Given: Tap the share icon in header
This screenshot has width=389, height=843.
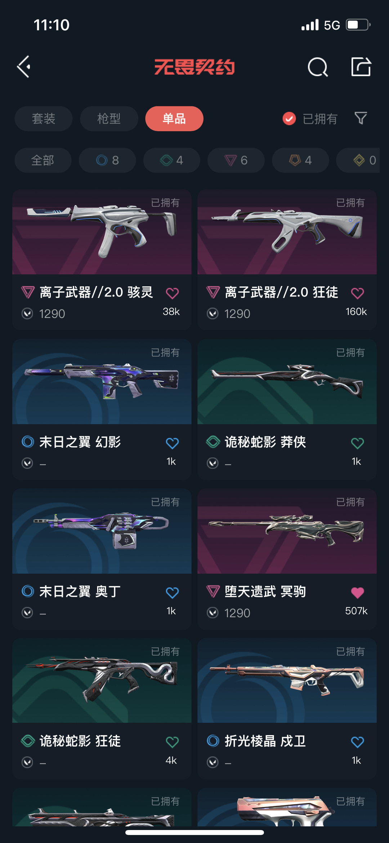Looking at the screenshot, I should click(361, 67).
